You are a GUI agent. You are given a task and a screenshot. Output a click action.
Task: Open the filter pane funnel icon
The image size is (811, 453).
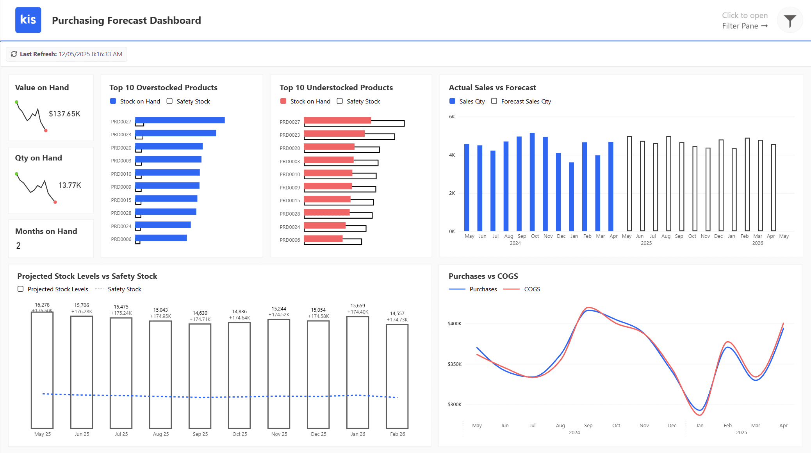790,20
